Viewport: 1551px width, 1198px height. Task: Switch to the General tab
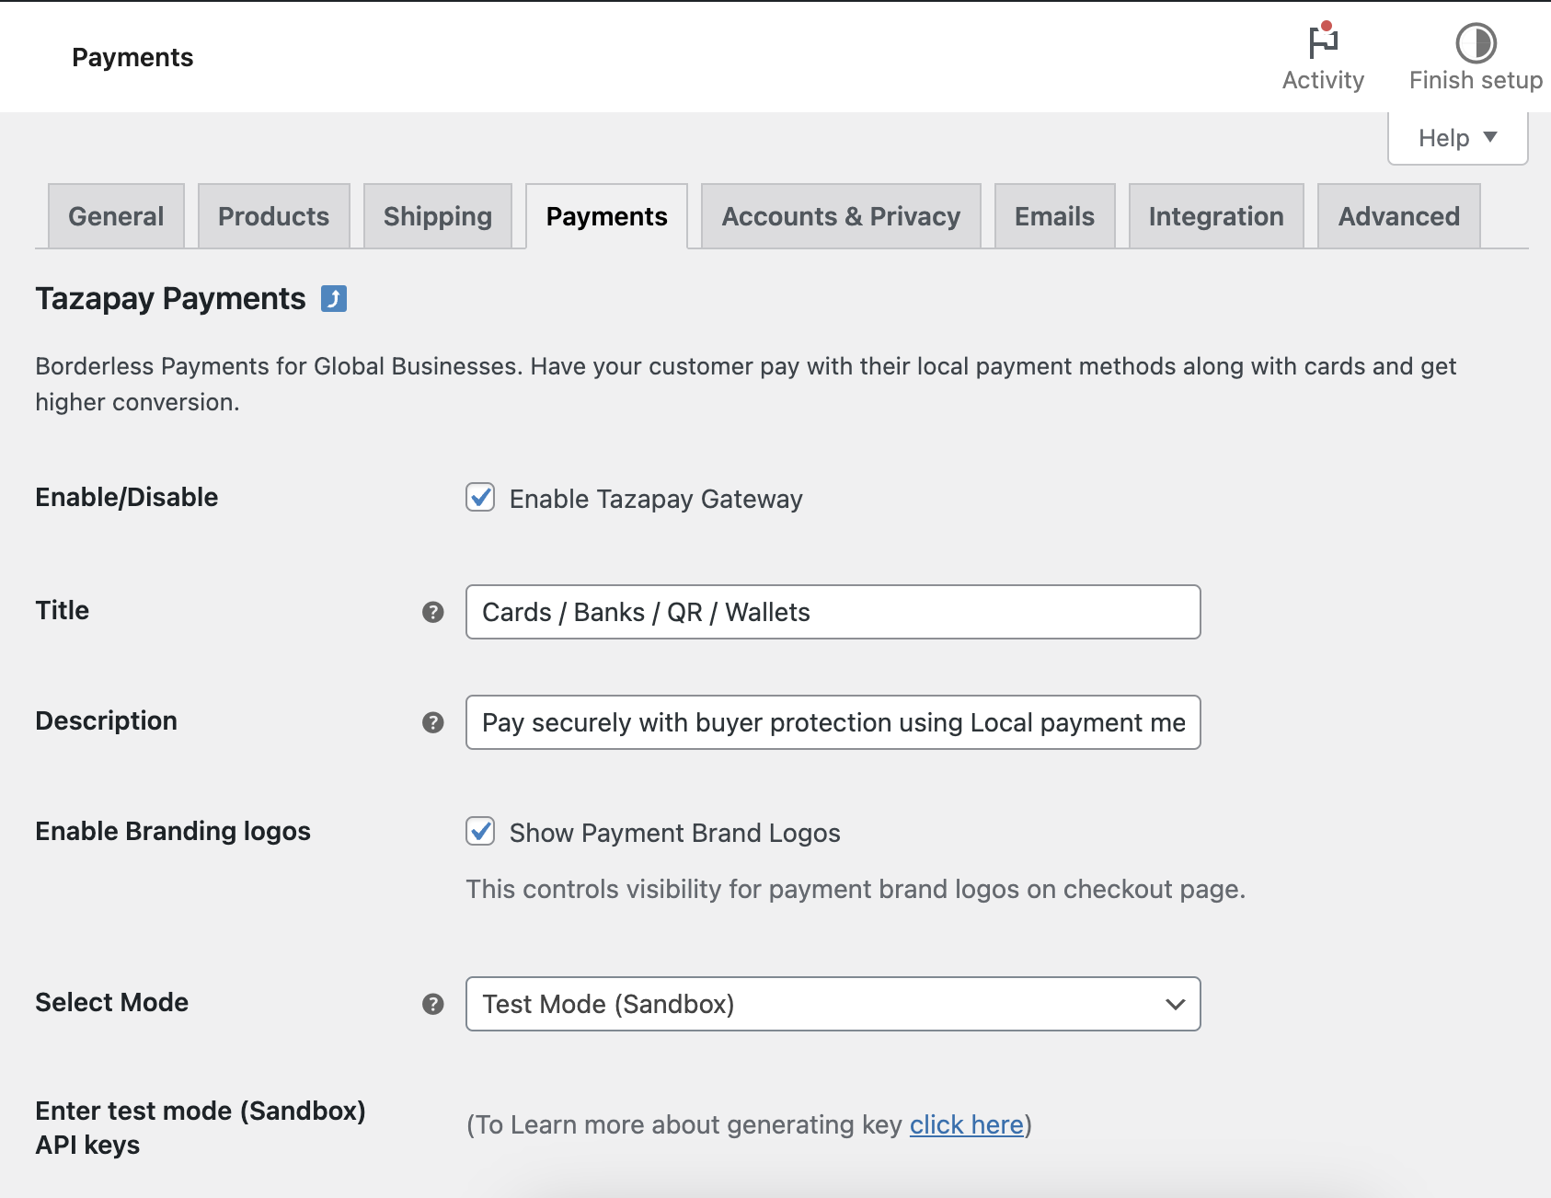116,216
